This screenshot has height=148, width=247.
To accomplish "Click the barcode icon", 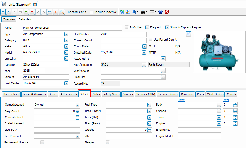I will 152,12.
